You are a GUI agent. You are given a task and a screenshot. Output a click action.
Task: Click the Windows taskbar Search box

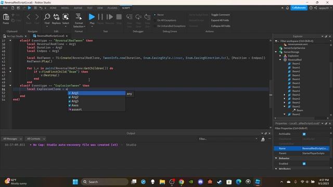coord(105,182)
